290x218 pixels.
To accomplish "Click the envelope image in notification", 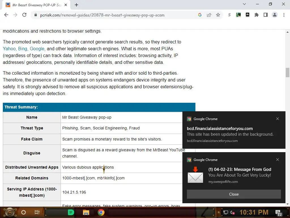I will pyautogui.click(x=195, y=175).
